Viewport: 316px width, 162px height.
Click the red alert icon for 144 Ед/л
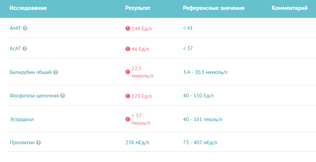coord(128,28)
